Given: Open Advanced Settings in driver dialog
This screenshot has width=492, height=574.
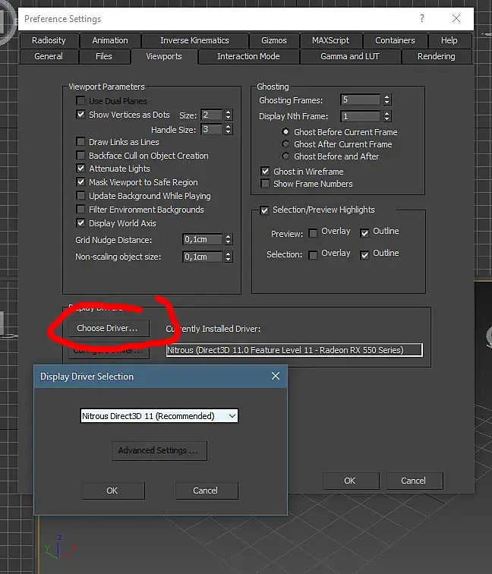Looking at the screenshot, I should pos(159,450).
